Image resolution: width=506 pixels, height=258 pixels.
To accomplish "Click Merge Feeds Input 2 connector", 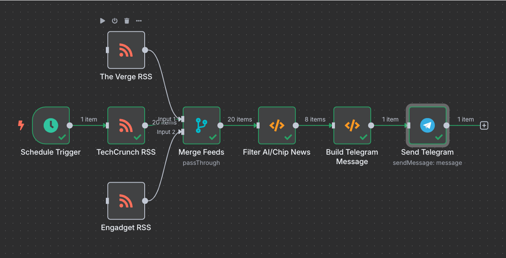I will click(181, 132).
